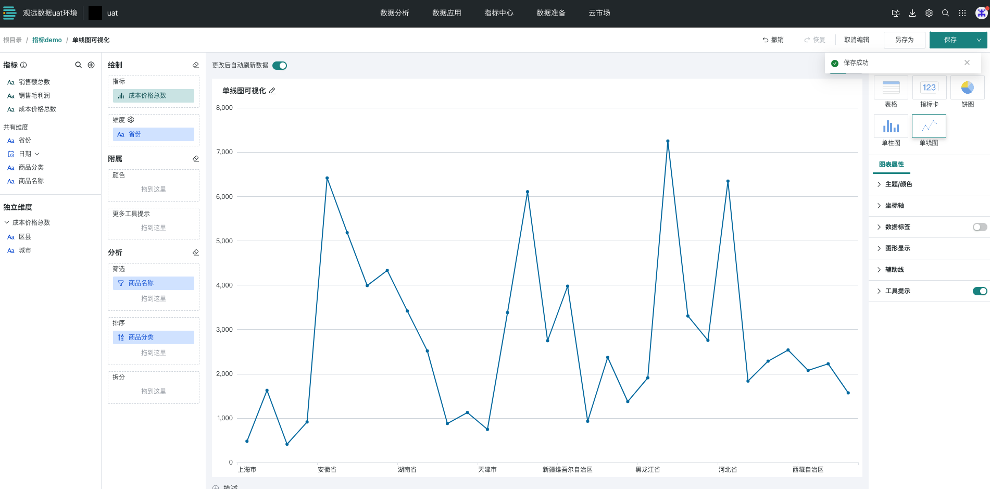Click the 另存为 button
Viewport: 990px width, 489px height.
(904, 40)
